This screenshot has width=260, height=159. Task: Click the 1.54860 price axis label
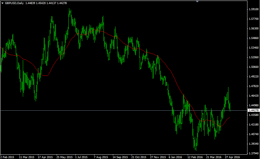[x=254, y=38]
